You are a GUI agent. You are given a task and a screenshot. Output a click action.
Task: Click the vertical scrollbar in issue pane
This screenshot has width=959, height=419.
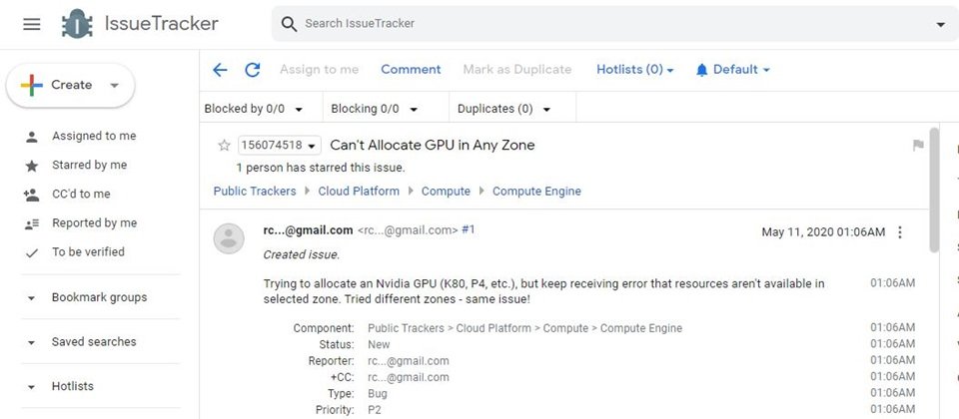pos(934,190)
